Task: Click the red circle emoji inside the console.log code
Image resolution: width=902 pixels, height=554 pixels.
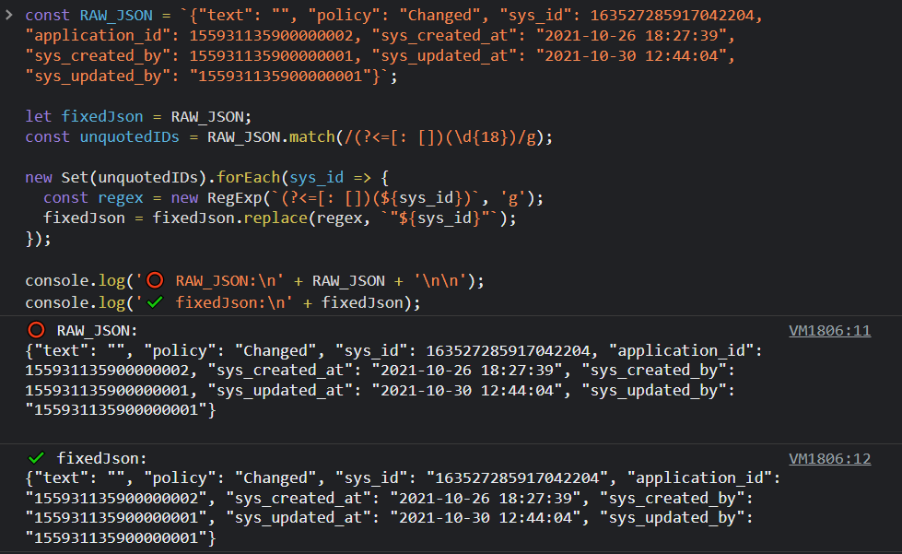Action: [x=154, y=281]
